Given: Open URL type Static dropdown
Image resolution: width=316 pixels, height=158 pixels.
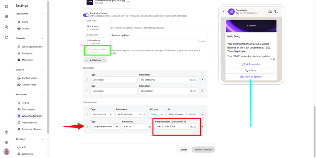Looking at the screenshot, I should [157, 114].
